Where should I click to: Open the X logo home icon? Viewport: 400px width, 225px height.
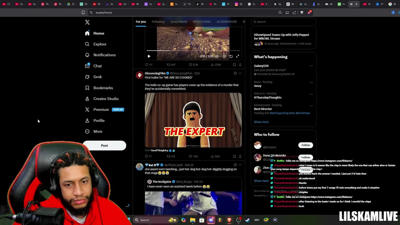tap(87, 22)
